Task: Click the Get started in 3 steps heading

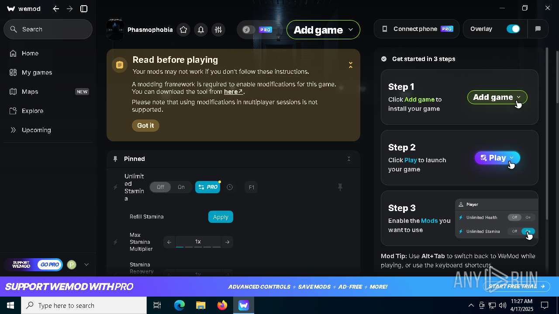Action: (x=424, y=59)
